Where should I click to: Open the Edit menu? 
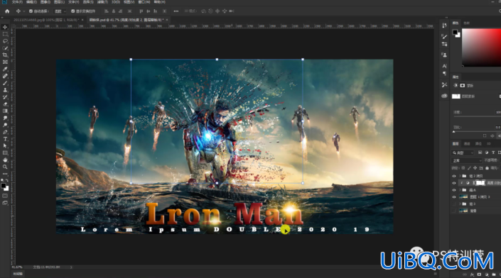coord(31,2)
